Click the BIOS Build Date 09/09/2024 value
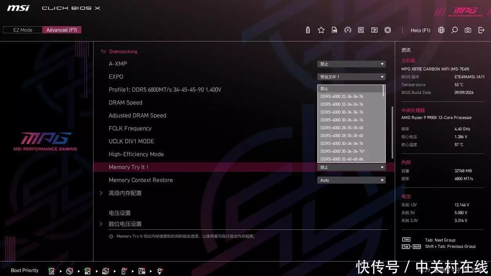This screenshot has height=276, width=491. [464, 92]
